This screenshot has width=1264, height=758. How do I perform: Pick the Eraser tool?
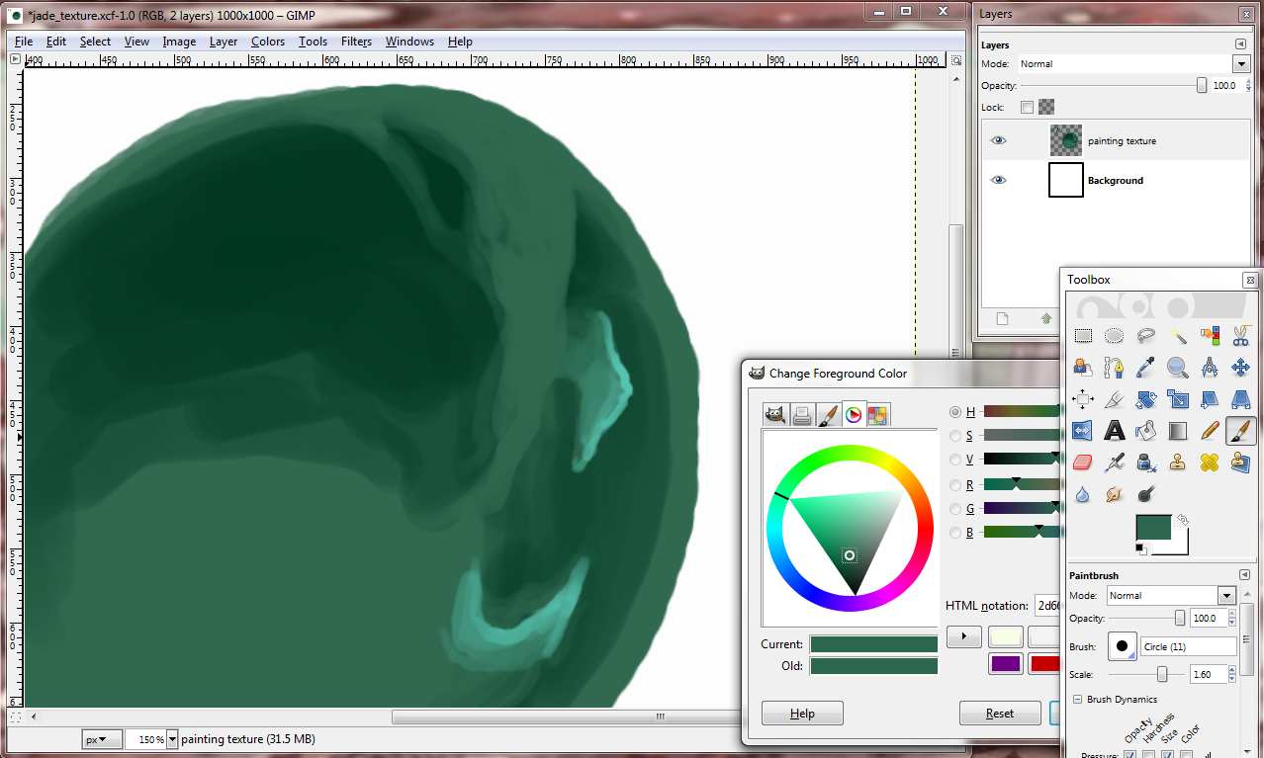point(1082,463)
